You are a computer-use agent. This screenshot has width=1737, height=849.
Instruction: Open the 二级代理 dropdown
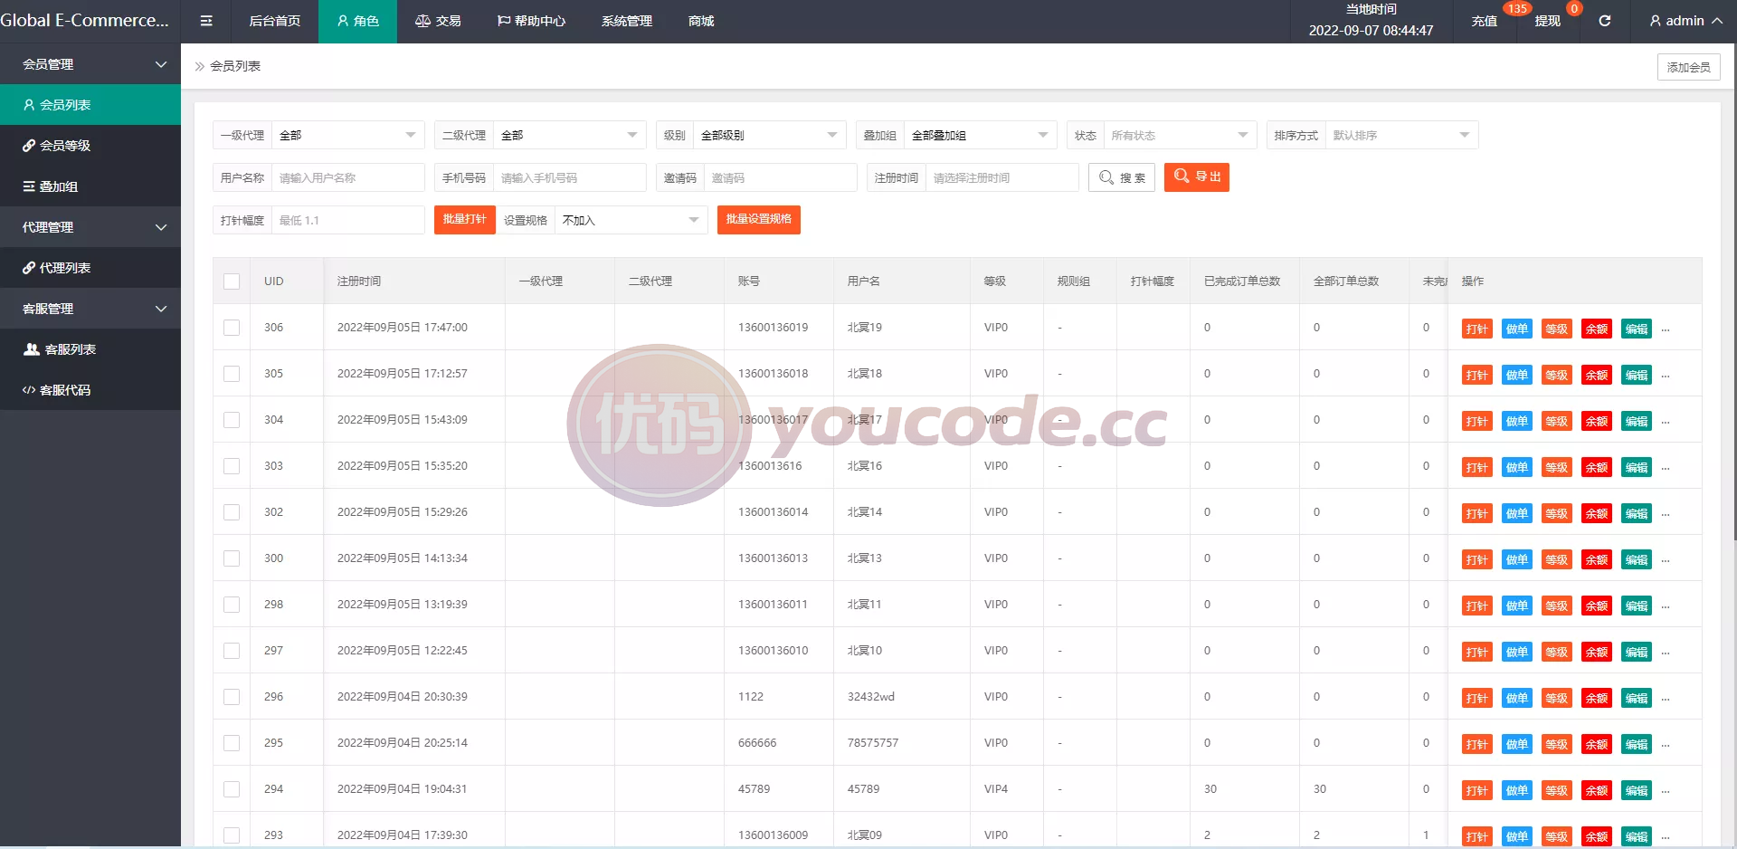(x=570, y=135)
